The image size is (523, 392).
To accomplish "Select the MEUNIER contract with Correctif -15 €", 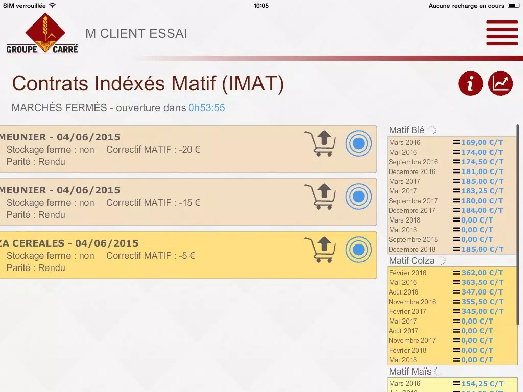I will pyautogui.click(x=188, y=202).
